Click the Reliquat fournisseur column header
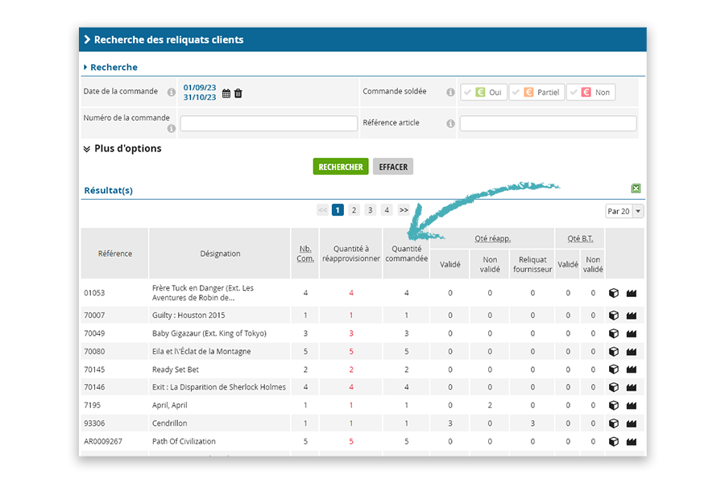This screenshot has height=483, width=725. 532,264
